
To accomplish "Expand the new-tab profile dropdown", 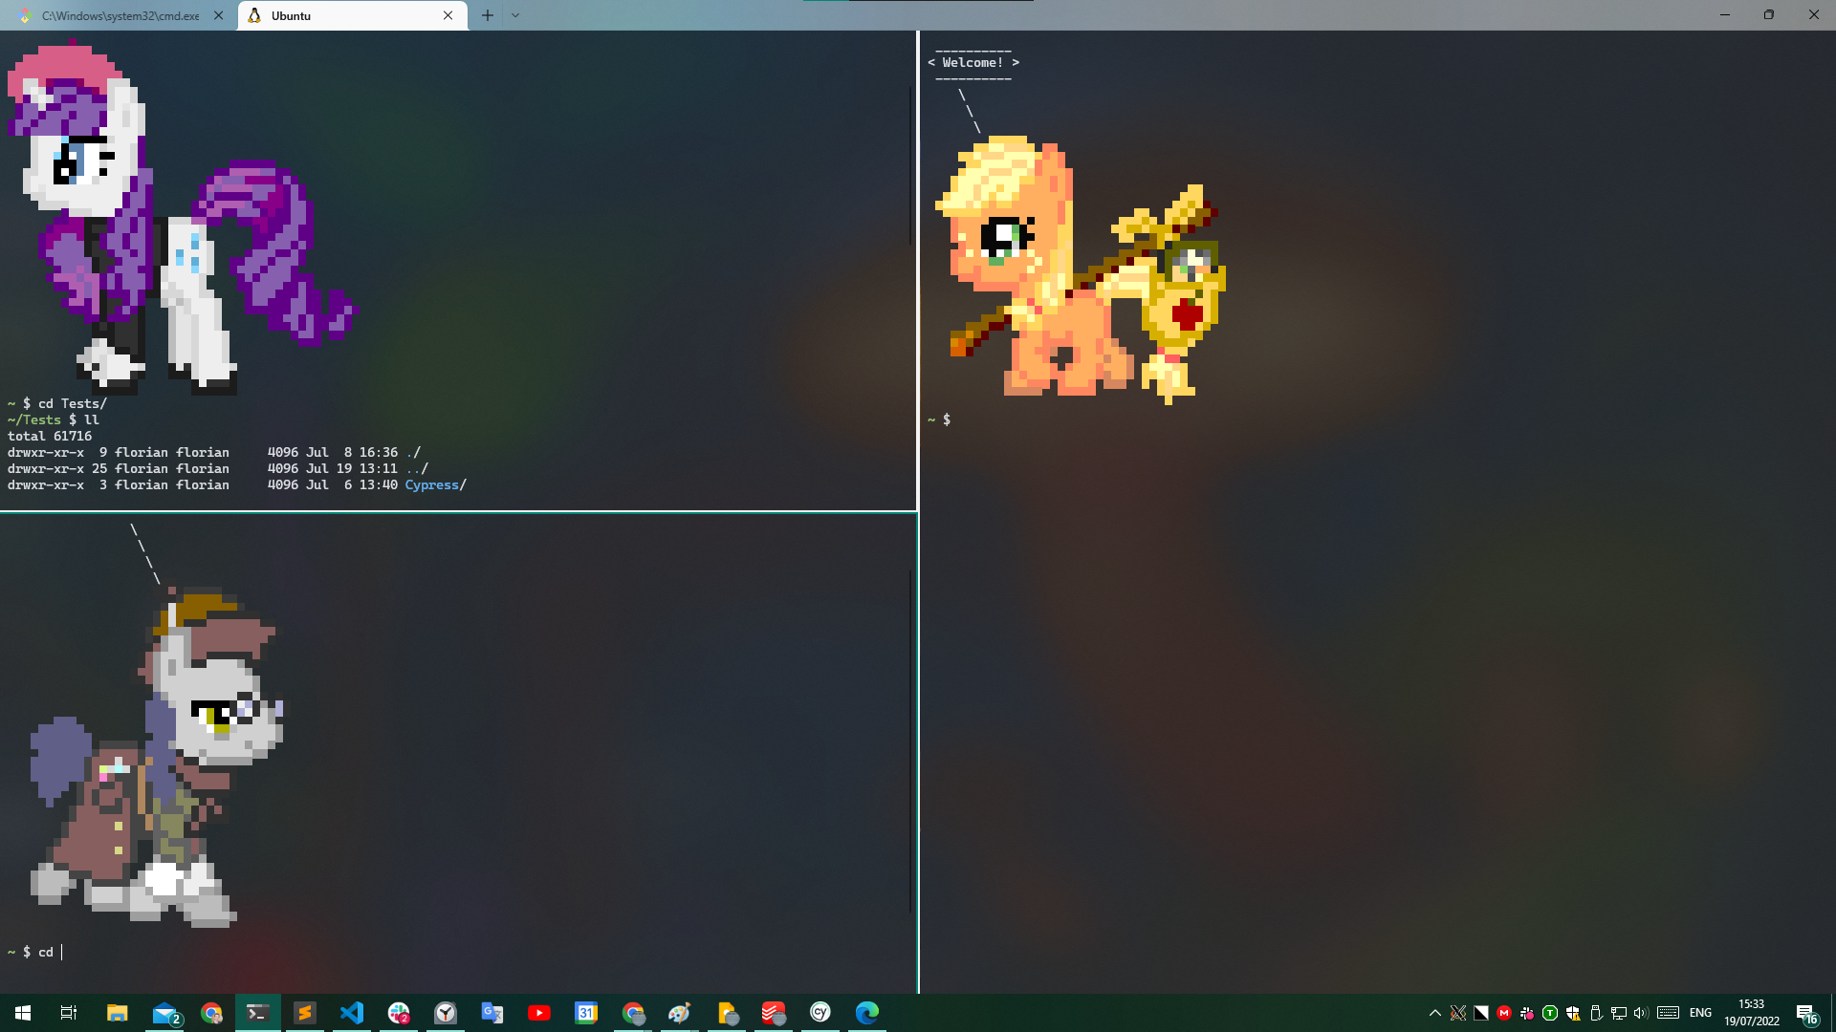I will point(515,15).
